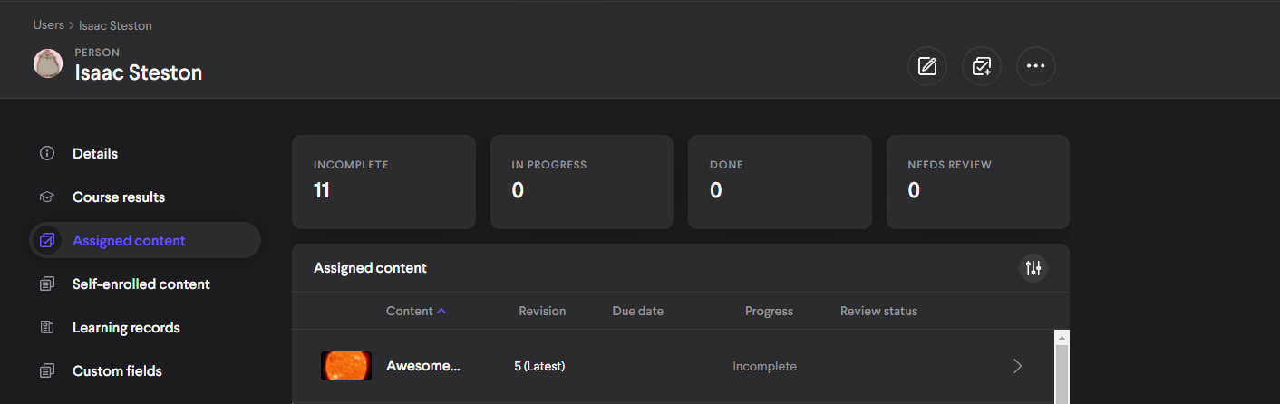Click Isaac Steston's avatar image
The image size is (1280, 404).
click(x=48, y=63)
